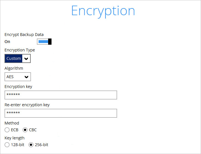Click the Method label text
Screen dimensions: 201x154
[x=12, y=123]
